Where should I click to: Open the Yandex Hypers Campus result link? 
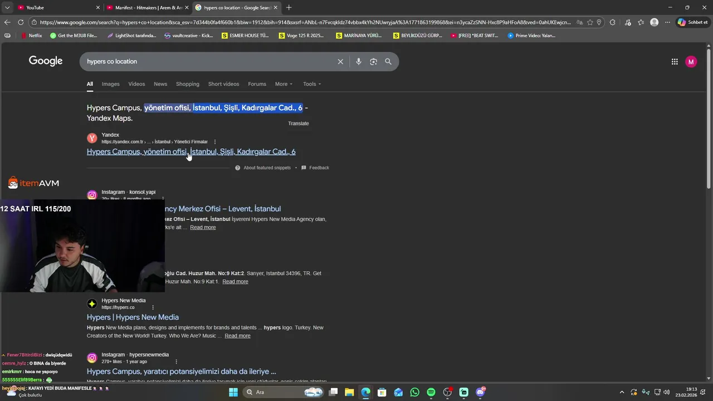pyautogui.click(x=191, y=151)
